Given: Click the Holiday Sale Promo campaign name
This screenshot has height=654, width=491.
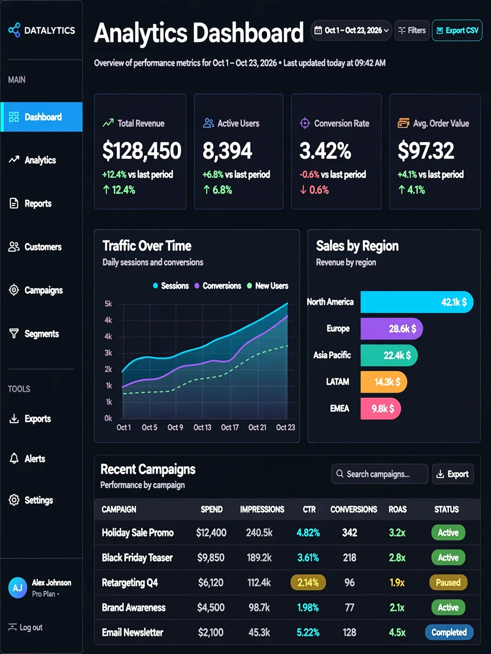Looking at the screenshot, I should pyautogui.click(x=137, y=532).
